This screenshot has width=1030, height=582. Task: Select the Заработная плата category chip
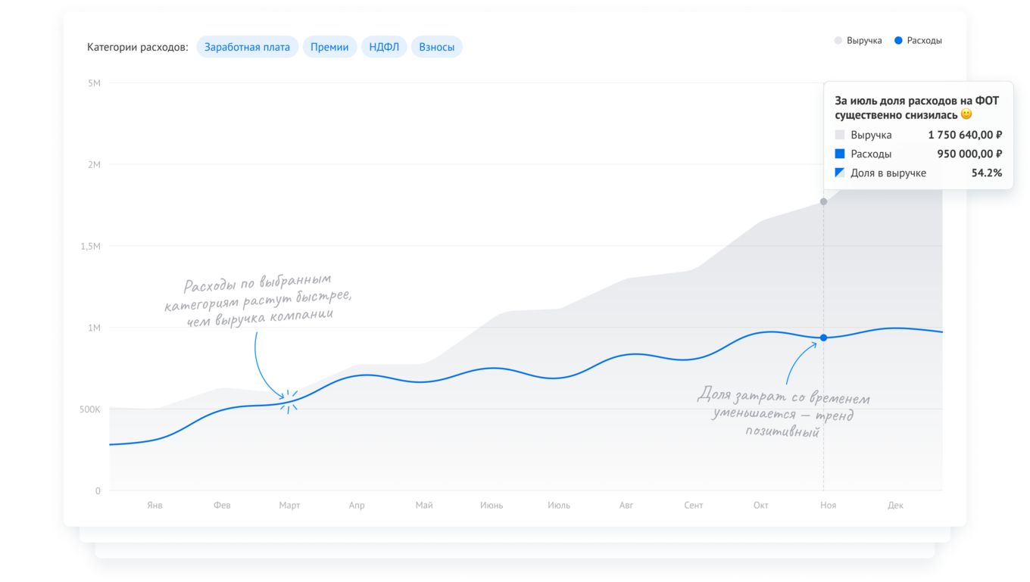[247, 47]
